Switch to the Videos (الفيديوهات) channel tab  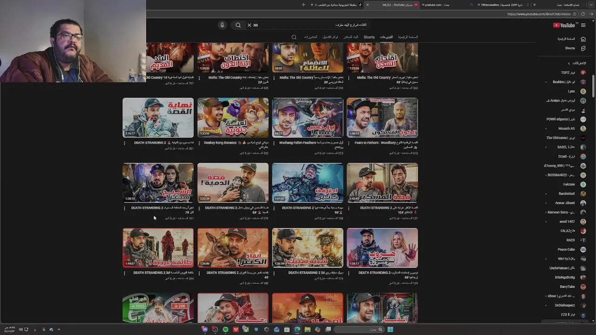[386, 37]
